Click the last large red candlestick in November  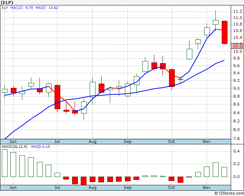[225, 32]
